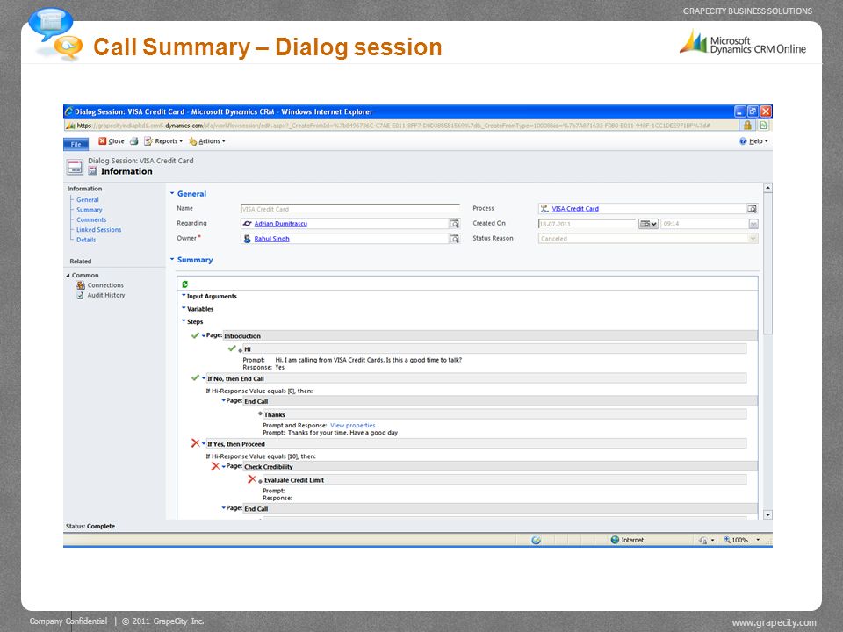The width and height of the screenshot is (843, 632).
Task: Click the Name field VISA Credit Card
Action: pyautogui.click(x=350, y=209)
